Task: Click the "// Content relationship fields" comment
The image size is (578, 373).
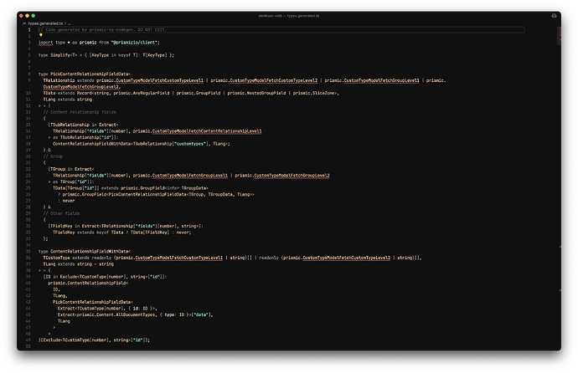Action: click(78, 112)
